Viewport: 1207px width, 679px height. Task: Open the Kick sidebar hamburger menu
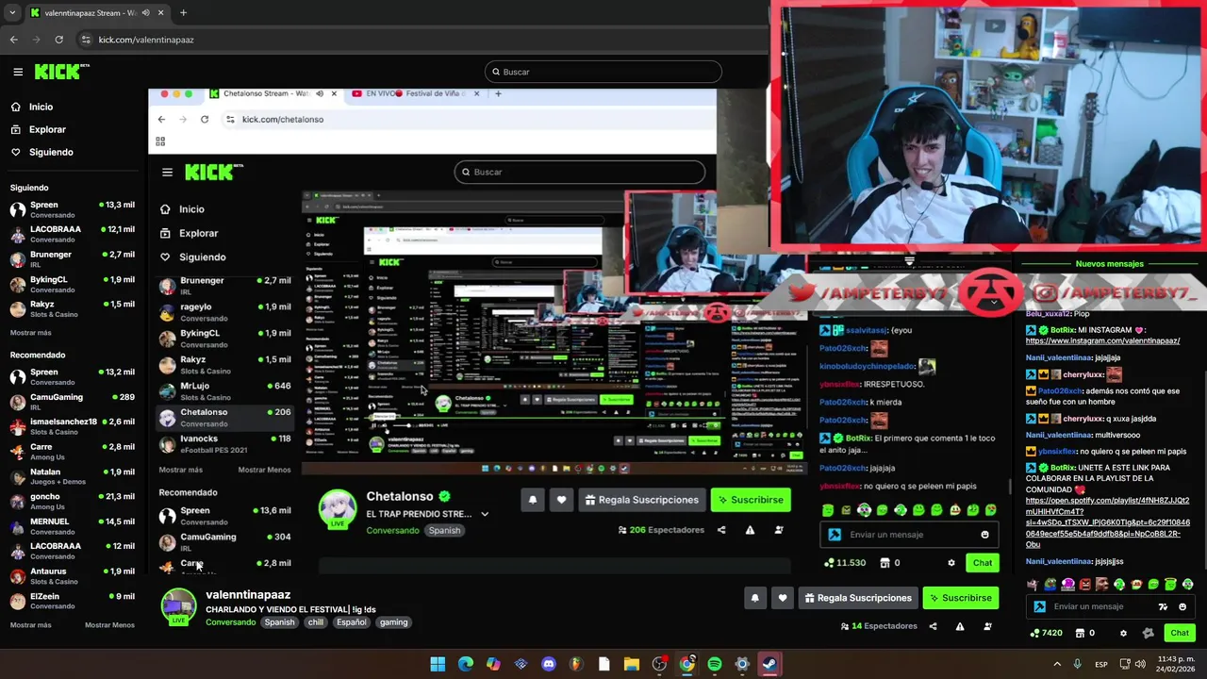click(18, 72)
